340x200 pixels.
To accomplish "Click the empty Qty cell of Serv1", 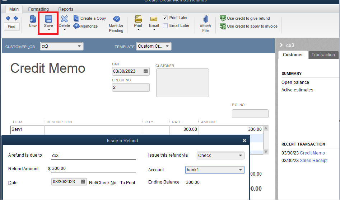I will [x=156, y=129].
